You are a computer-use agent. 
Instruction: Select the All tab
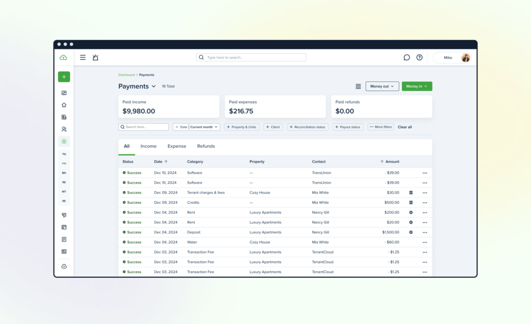[x=127, y=146]
